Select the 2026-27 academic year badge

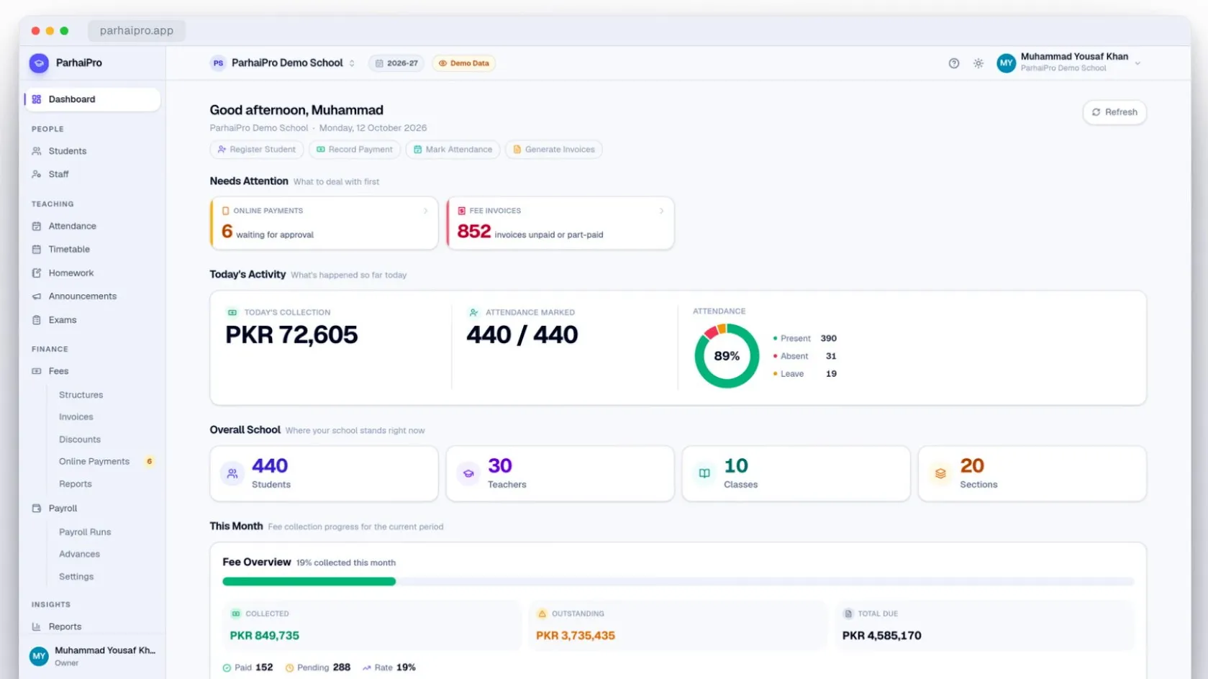pos(396,63)
